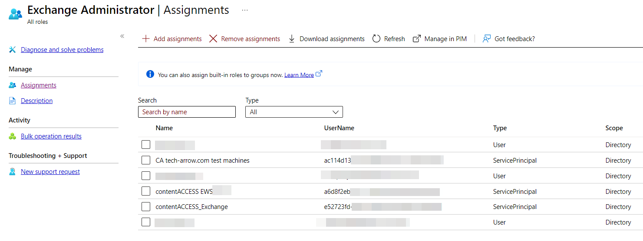Screen dimensions: 643x241
Task: Check the CA tech-arrow.com test machines row
Action: (146, 161)
